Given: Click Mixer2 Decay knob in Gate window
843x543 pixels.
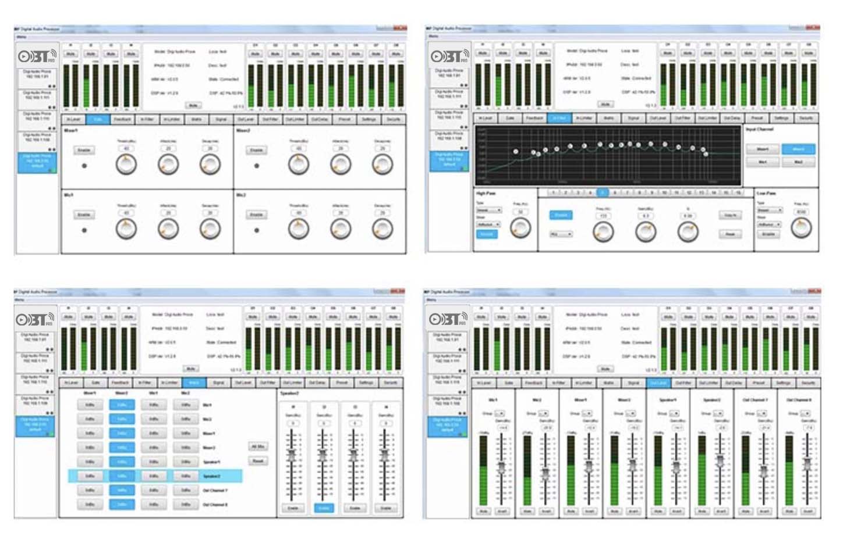Looking at the screenshot, I should (382, 165).
